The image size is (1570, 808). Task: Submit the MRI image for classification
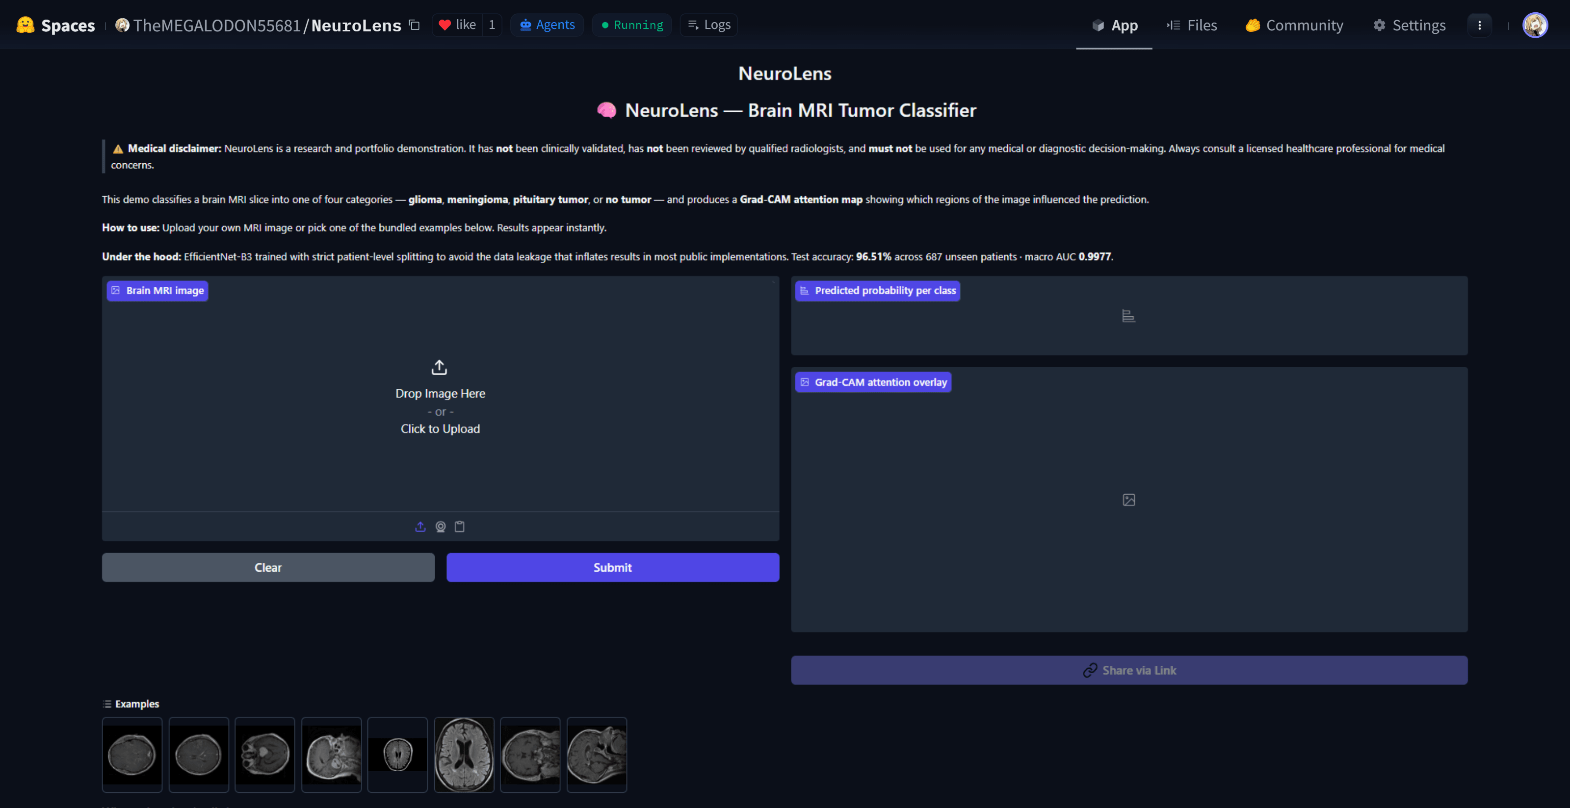pos(612,567)
